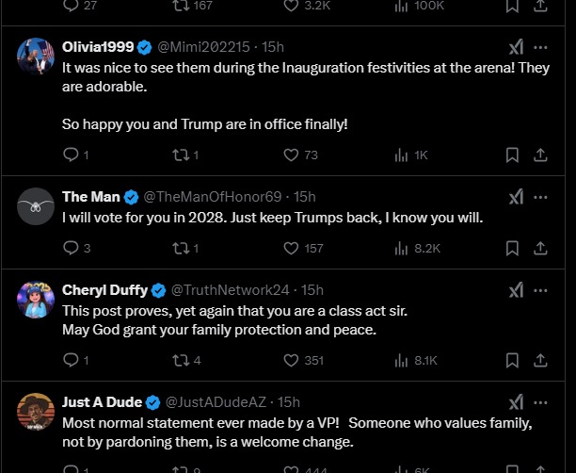This screenshot has height=473, width=576.
Task: Share The Man's post
Action: point(541,248)
